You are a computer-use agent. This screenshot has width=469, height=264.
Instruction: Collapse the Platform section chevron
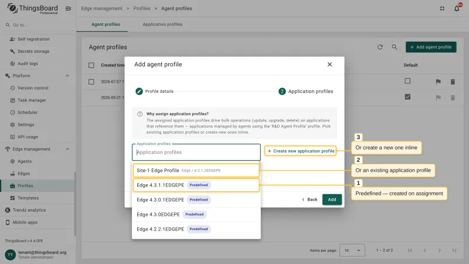click(x=67, y=76)
